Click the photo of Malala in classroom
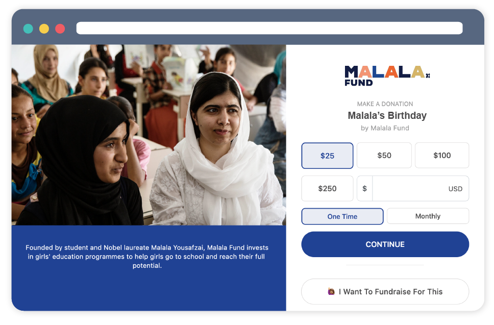Screen dimensions: 494x325 pos(149,135)
